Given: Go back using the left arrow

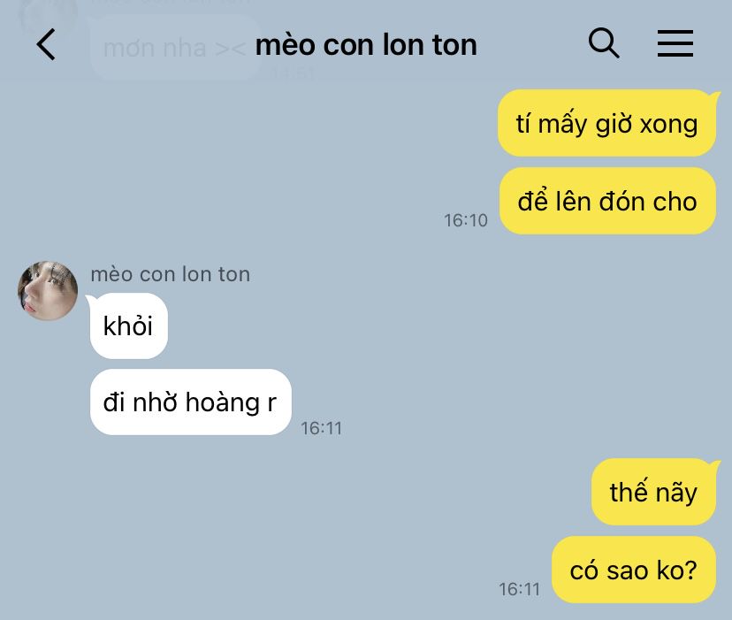Looking at the screenshot, I should (46, 44).
